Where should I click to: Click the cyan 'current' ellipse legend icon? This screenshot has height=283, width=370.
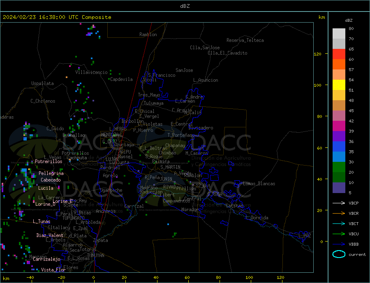339,254
